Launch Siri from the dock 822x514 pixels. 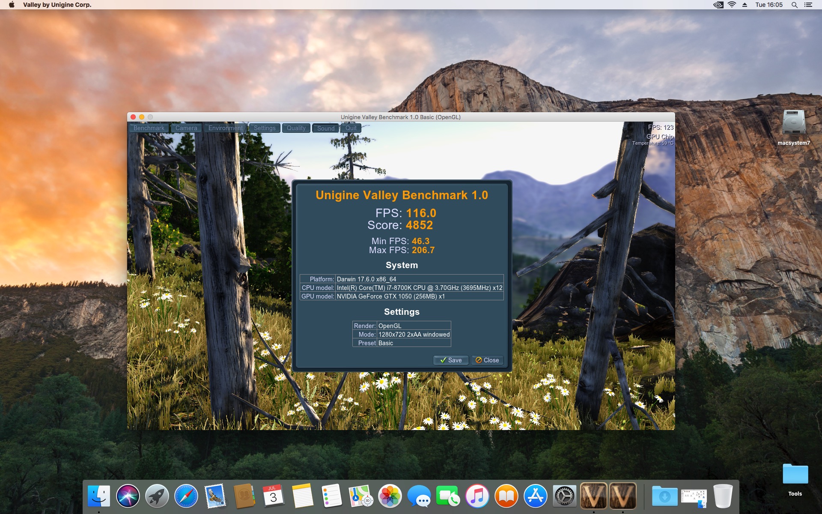point(128,496)
